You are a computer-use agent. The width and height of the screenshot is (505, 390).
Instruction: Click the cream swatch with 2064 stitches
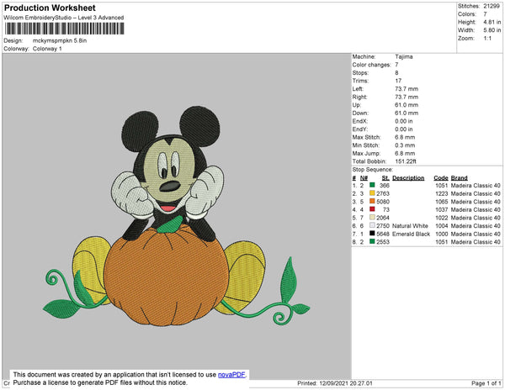coord(372,218)
